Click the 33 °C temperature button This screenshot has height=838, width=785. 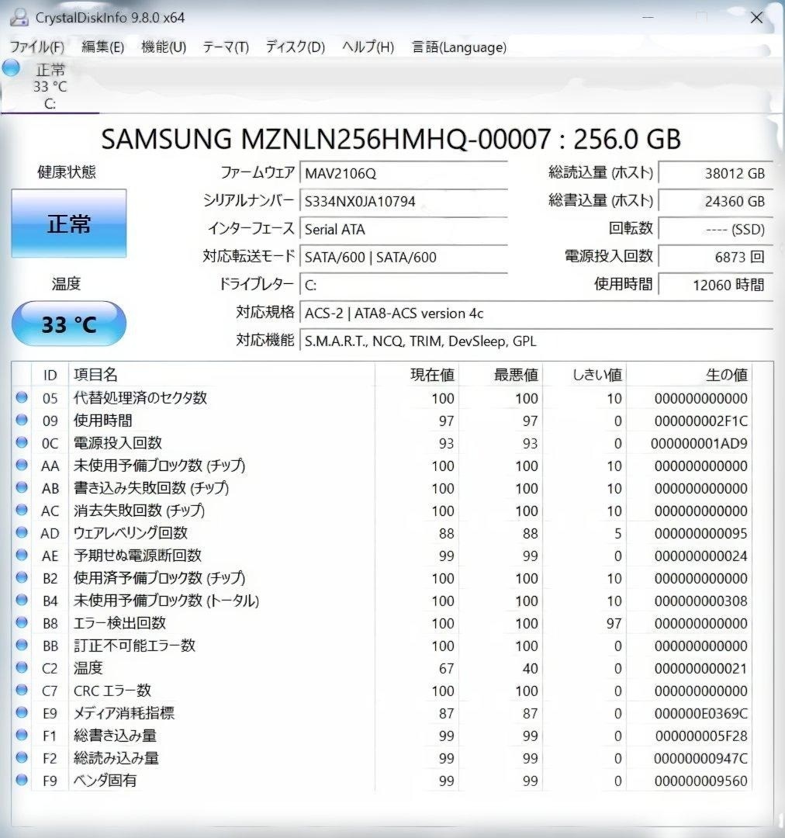point(69,324)
